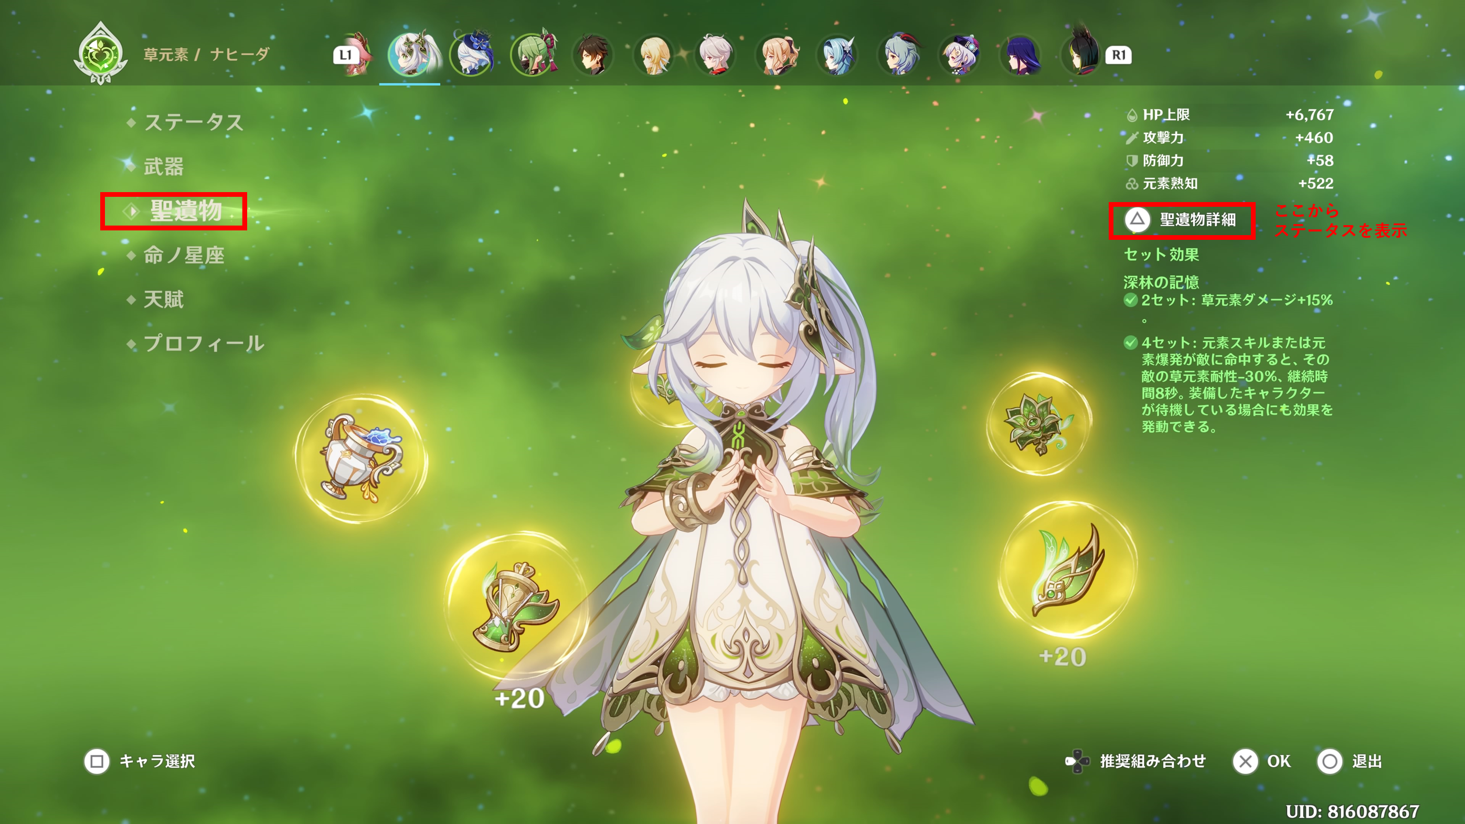
Task: Click the 推奨組み合わせ d-pad button
Action: tap(1135, 762)
